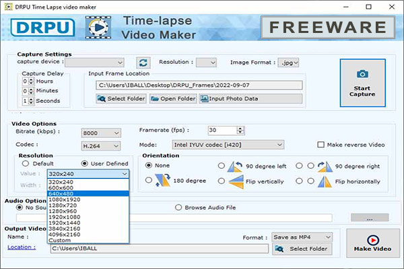Select the Flip vertically radio button
Viewport: 404px width, 269px height.
click(x=222, y=181)
